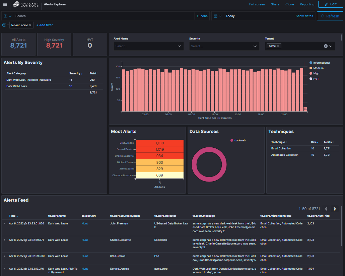Remove the tenant: acme filter pill
345x276 pixels.
click(29, 25)
